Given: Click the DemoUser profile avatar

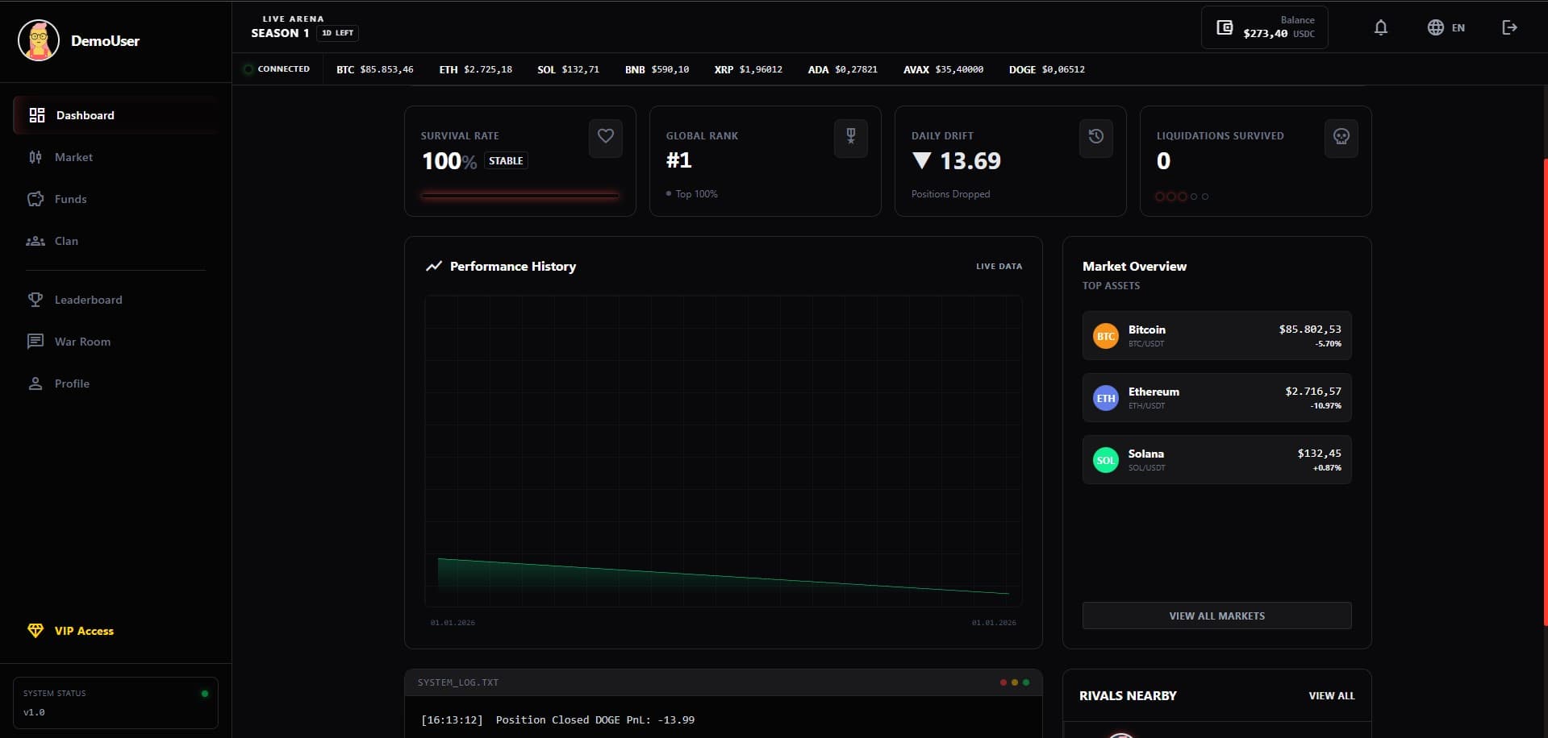Looking at the screenshot, I should pyautogui.click(x=39, y=40).
